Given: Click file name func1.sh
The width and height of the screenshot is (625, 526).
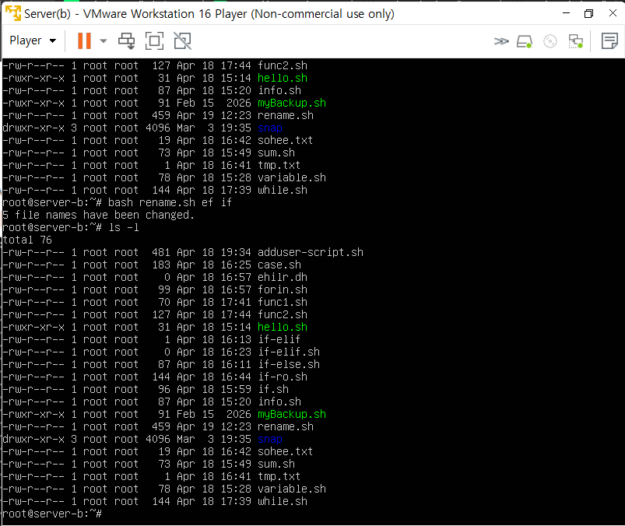Looking at the screenshot, I should (283, 302).
